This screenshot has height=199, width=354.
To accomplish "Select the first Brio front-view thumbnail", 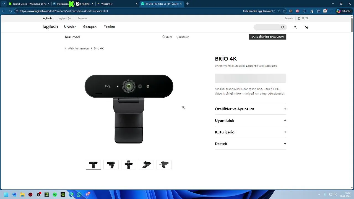I will pos(93,165).
